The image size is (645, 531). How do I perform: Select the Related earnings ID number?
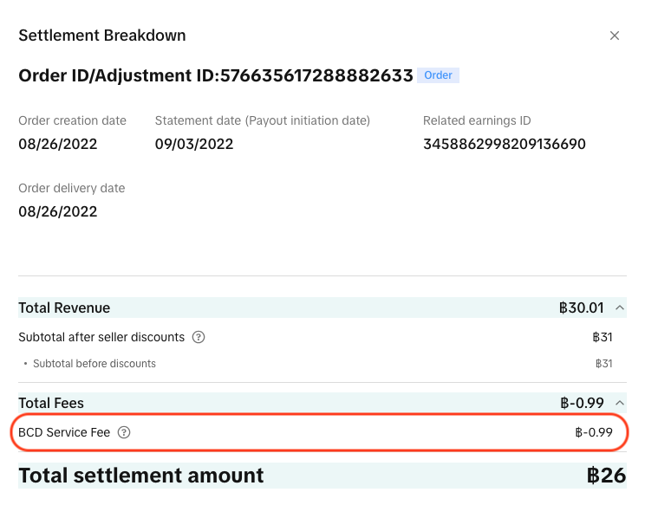[x=504, y=144]
